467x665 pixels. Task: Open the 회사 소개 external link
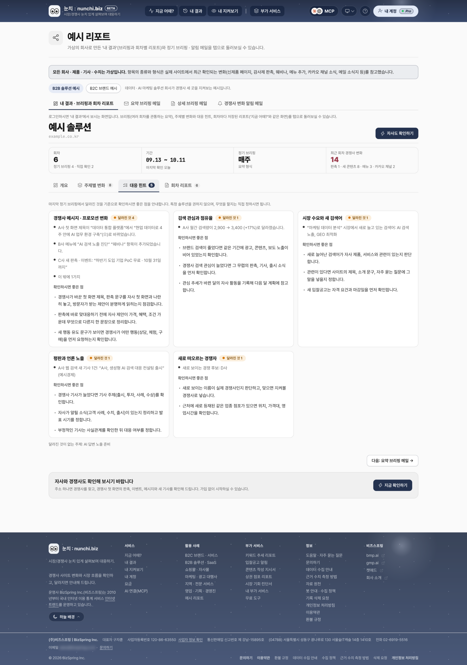(x=377, y=577)
